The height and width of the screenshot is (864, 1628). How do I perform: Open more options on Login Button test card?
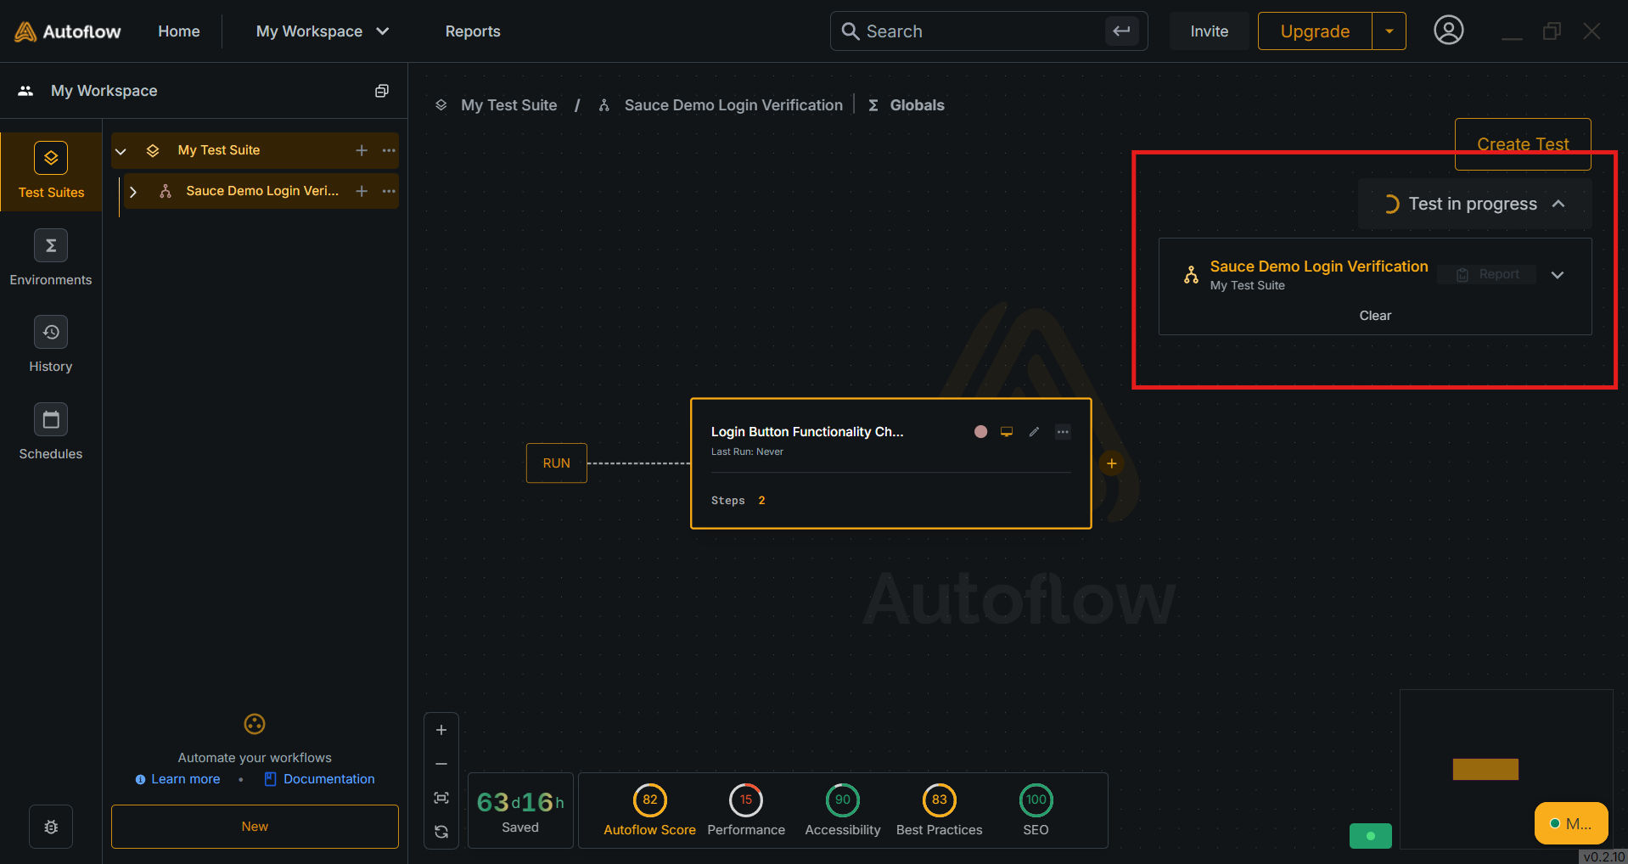(x=1063, y=432)
